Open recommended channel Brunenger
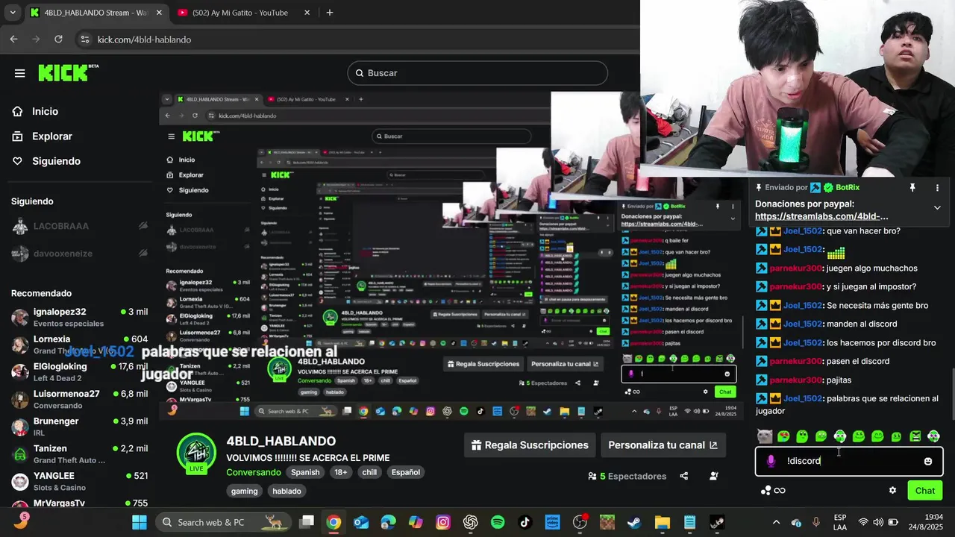955x537 pixels. tap(78, 427)
